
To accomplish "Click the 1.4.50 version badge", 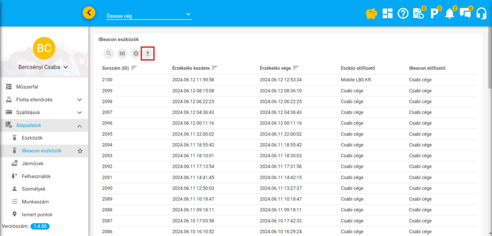I will 39,226.
